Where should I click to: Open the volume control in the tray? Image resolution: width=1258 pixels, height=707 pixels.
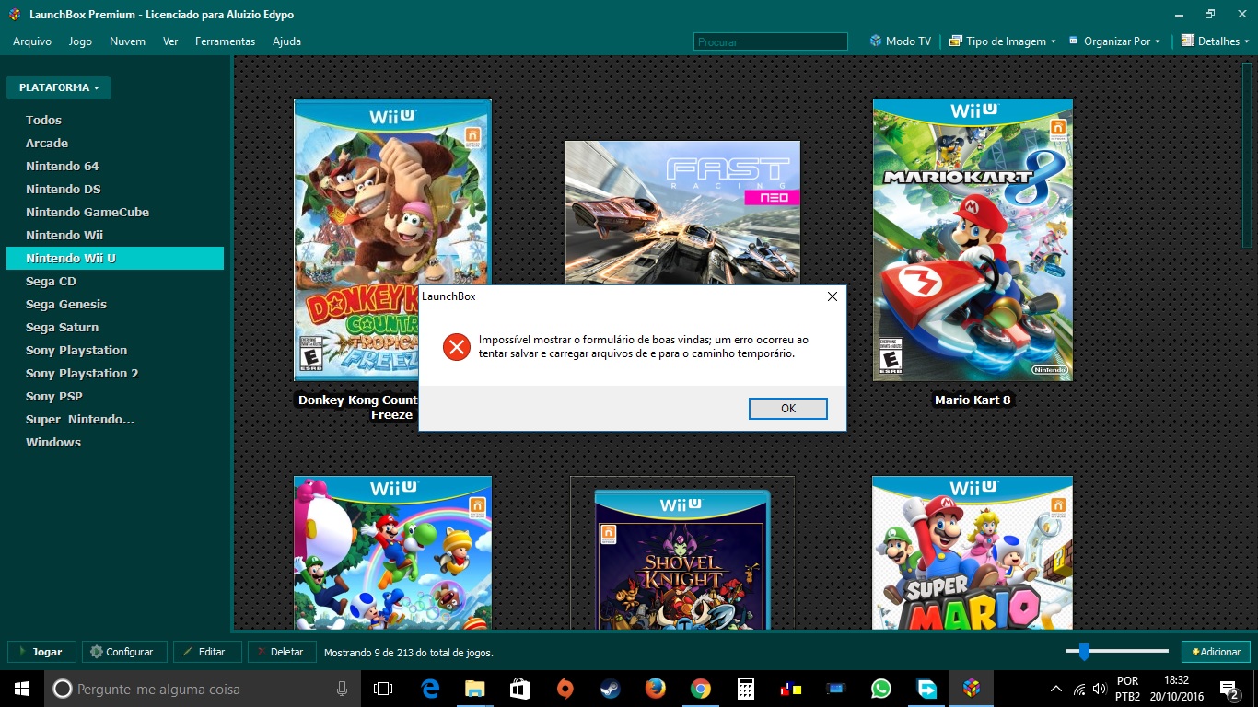1099,689
